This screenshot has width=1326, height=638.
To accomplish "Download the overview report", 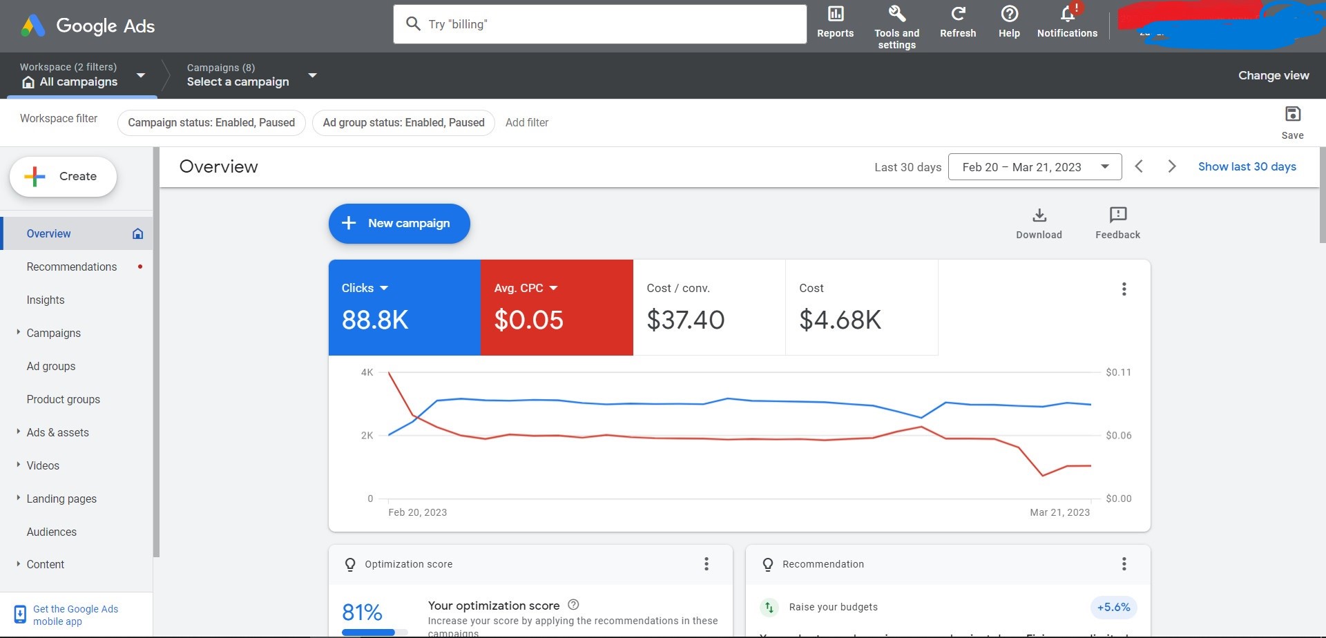I will (1039, 215).
